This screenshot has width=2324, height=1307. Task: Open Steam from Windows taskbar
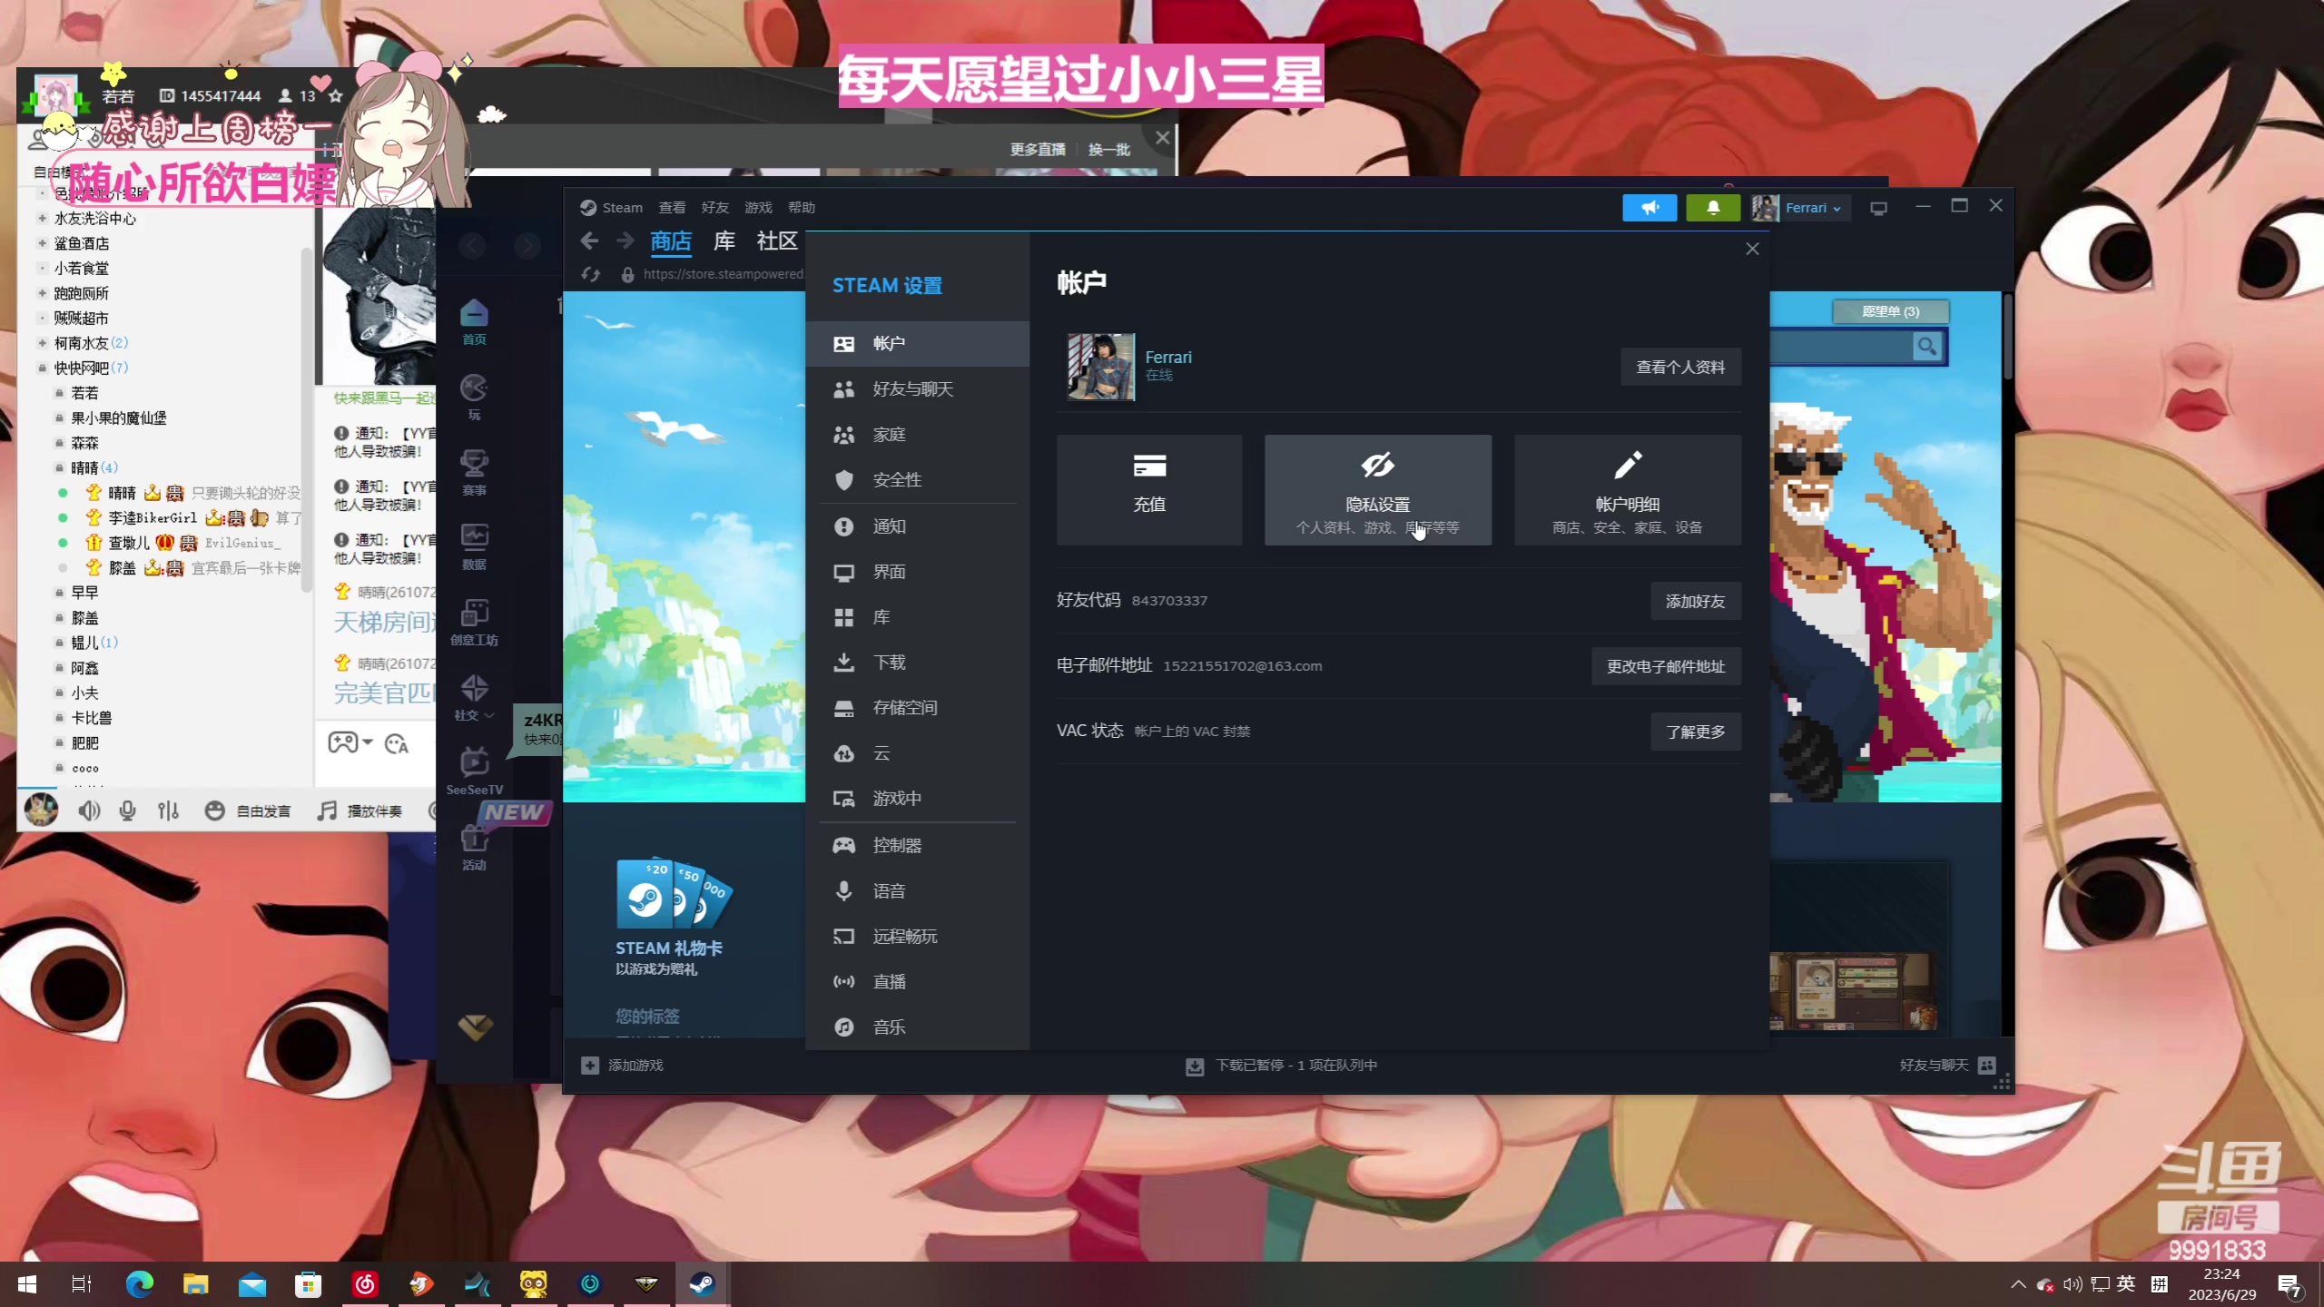(702, 1283)
